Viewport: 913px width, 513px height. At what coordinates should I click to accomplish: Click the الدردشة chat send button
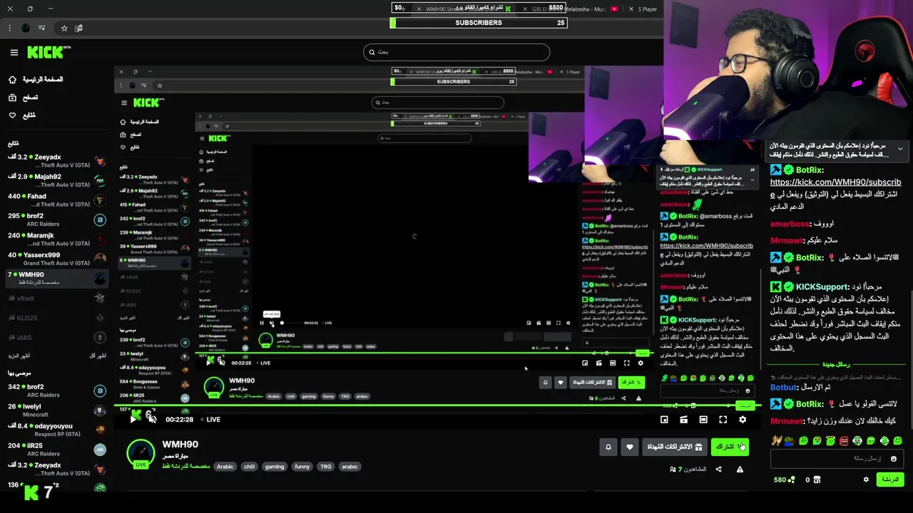[890, 480]
